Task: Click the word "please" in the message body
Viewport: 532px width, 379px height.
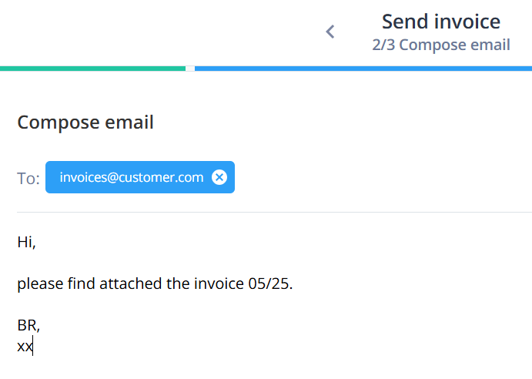Action: tap(40, 284)
